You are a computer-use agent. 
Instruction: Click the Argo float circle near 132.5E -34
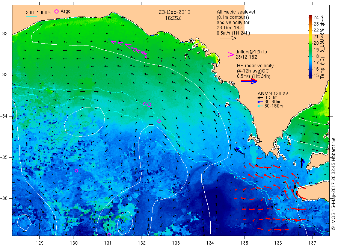(159, 121)
